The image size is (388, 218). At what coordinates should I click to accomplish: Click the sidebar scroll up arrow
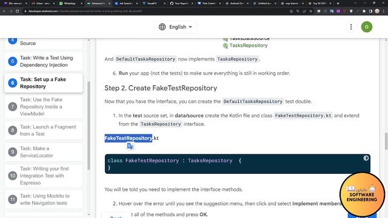pos(89,40)
